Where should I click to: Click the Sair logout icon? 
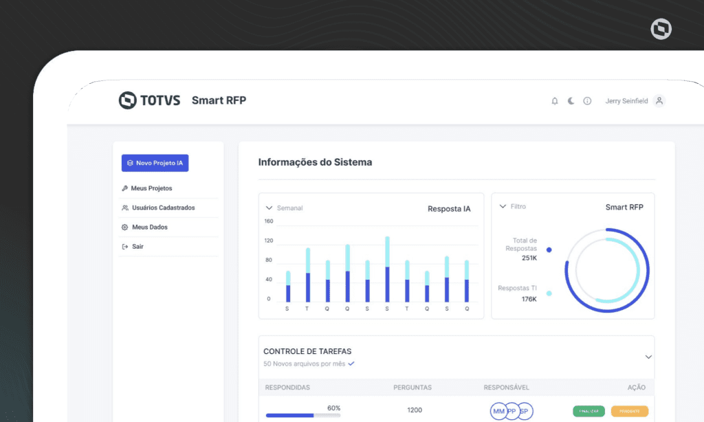point(125,247)
